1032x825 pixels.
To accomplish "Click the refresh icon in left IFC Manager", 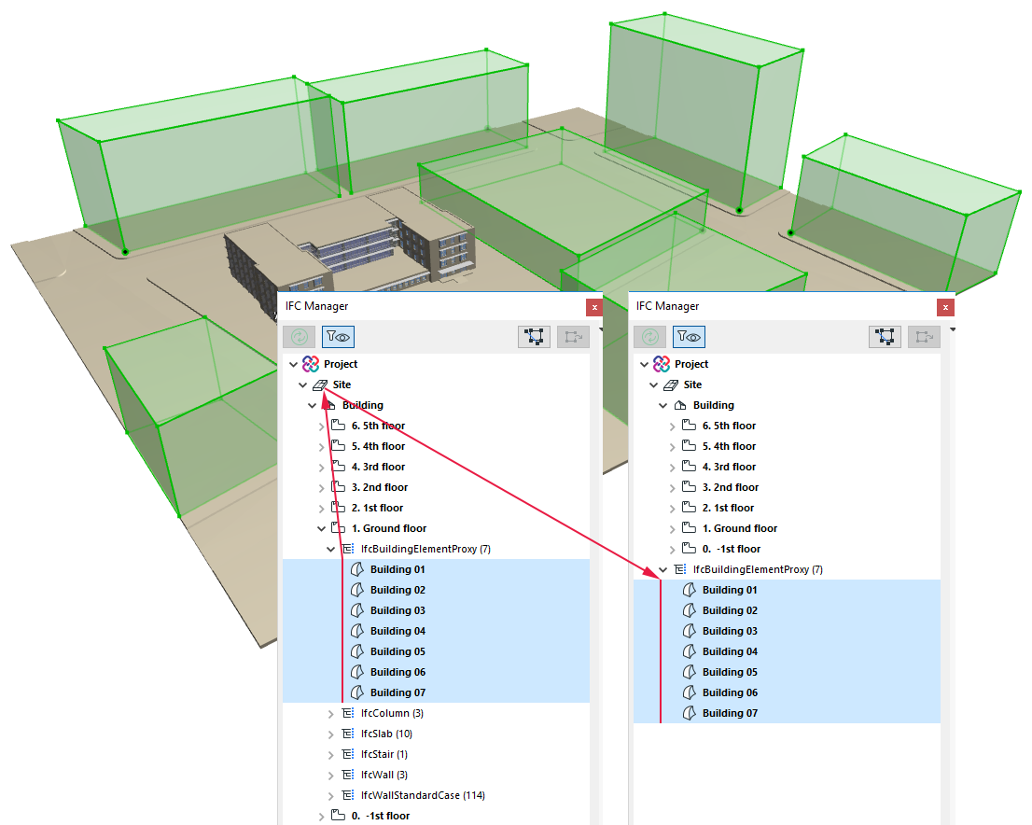I will pos(299,337).
